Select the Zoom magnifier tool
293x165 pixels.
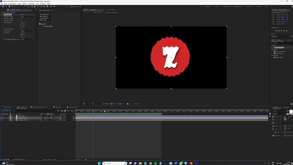(12, 6)
